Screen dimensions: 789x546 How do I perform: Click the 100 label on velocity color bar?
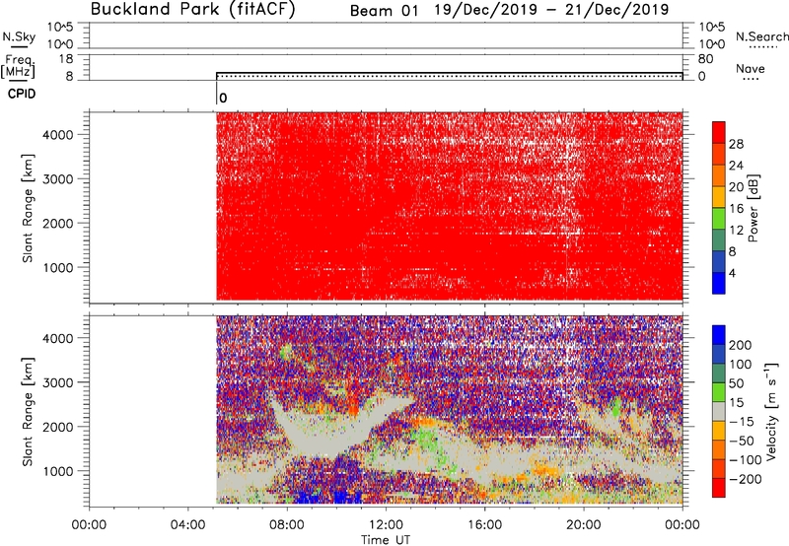pyautogui.click(x=741, y=365)
